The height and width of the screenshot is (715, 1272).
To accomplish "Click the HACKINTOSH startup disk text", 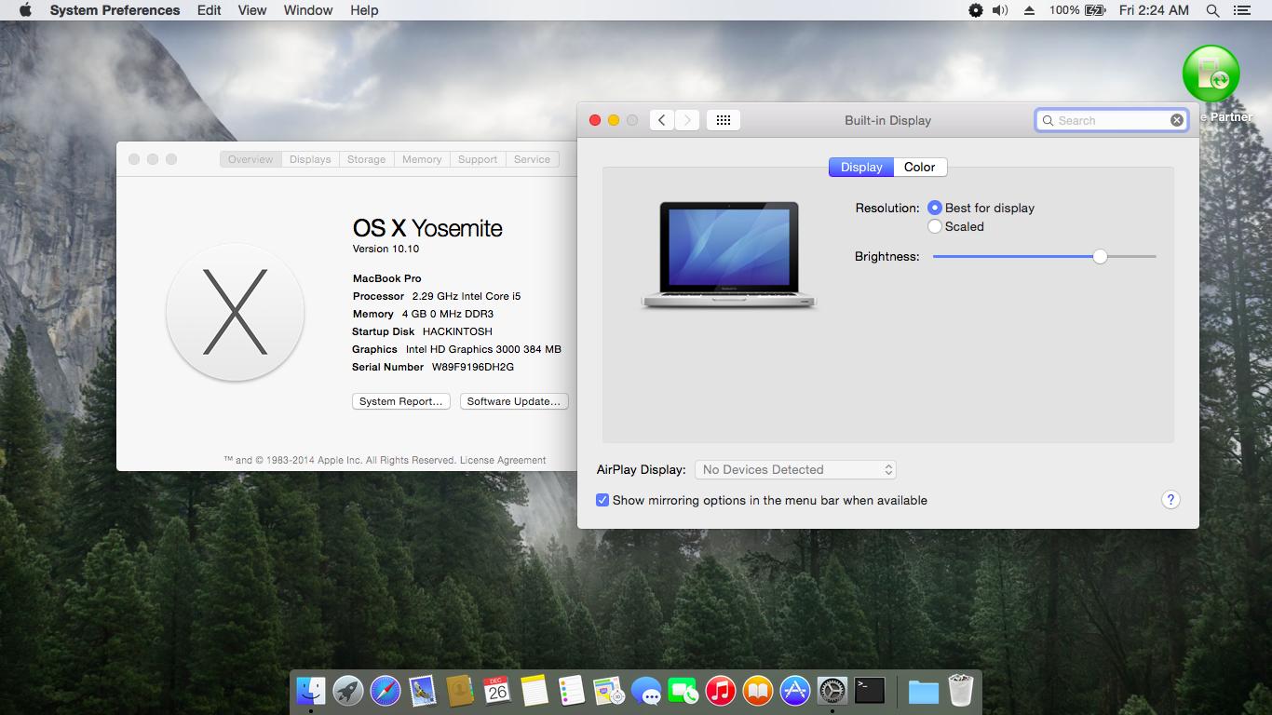I will click(457, 331).
